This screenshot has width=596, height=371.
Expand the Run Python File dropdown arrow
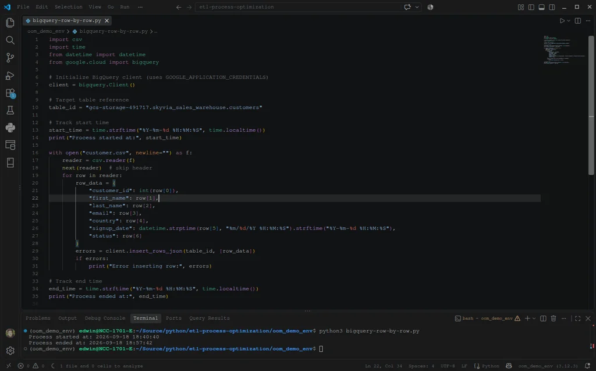(x=569, y=21)
